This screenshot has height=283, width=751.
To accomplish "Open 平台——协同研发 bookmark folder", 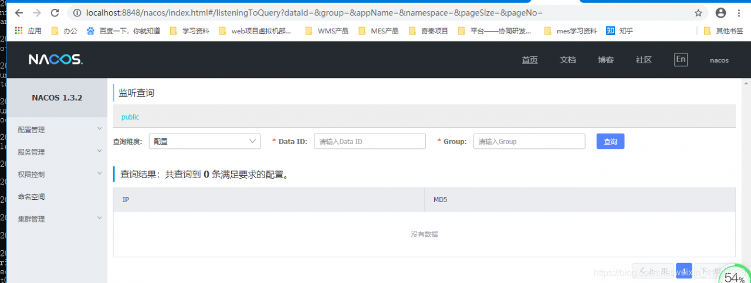I will [x=495, y=31].
